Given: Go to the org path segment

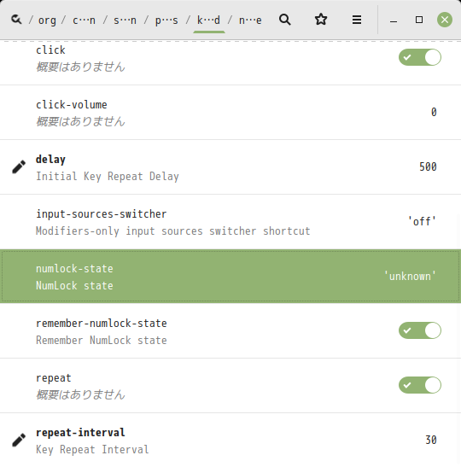Looking at the screenshot, I should click(x=47, y=20).
